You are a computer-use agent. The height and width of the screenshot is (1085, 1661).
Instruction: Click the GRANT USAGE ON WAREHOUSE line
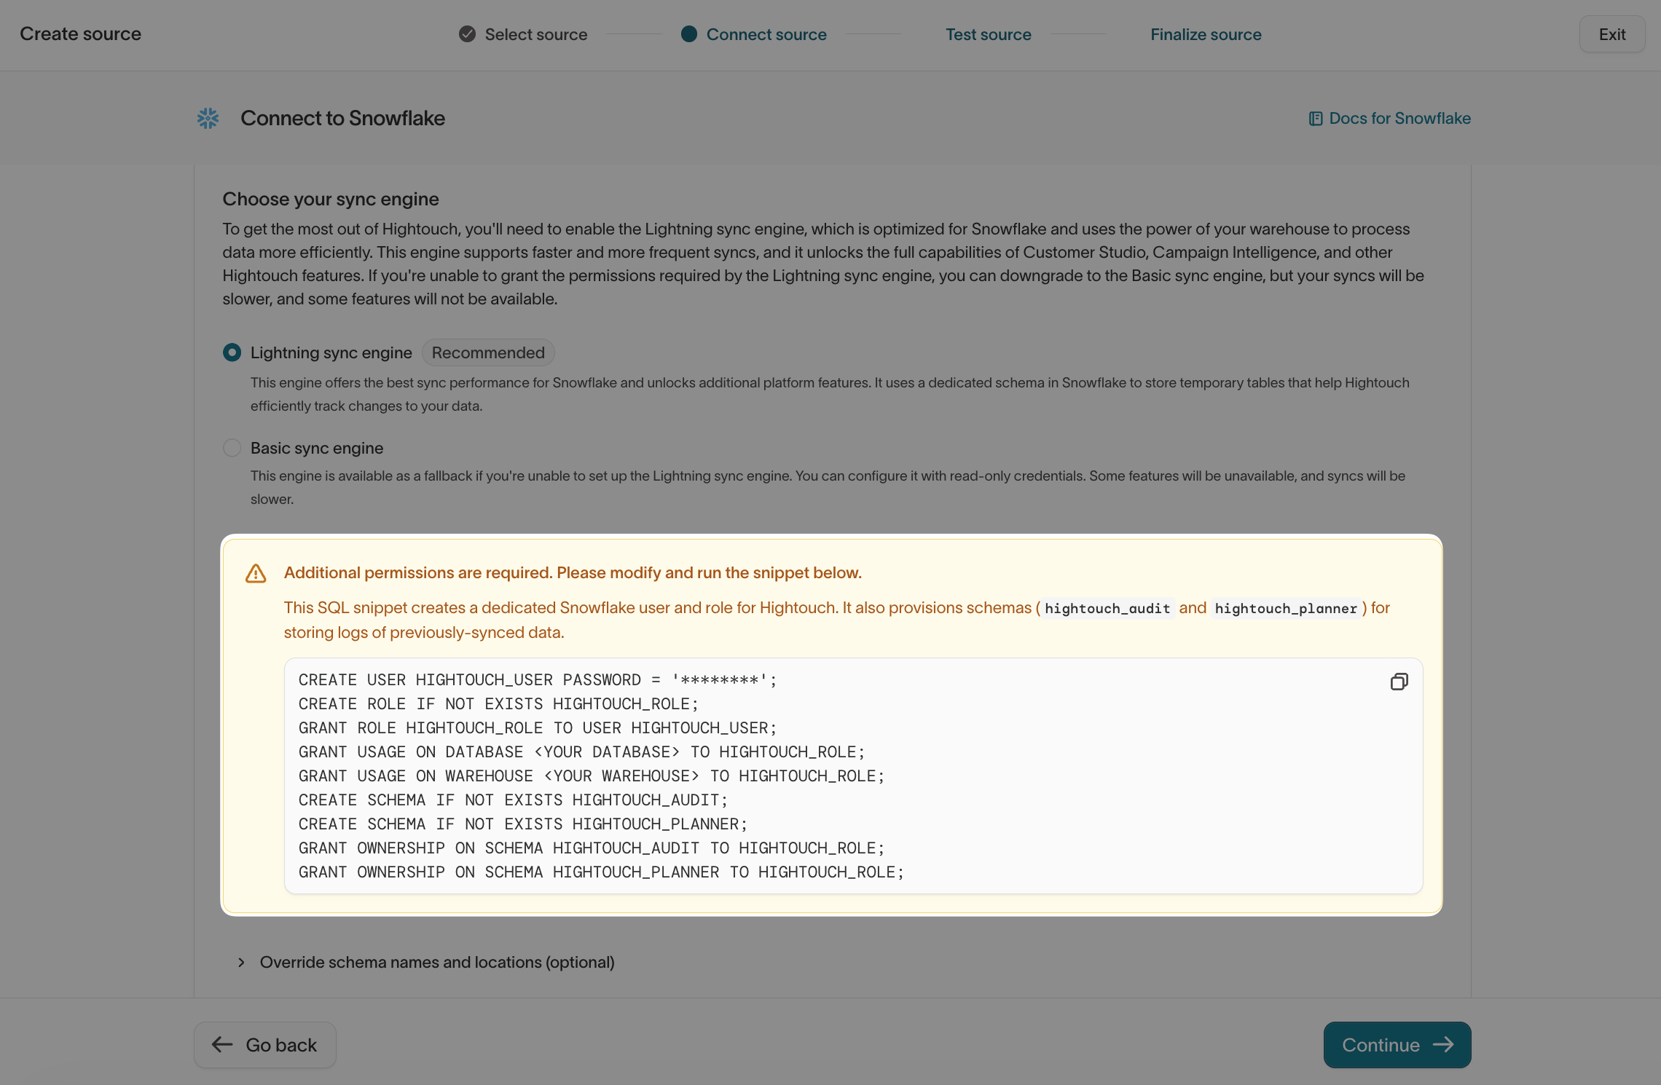pyautogui.click(x=591, y=776)
